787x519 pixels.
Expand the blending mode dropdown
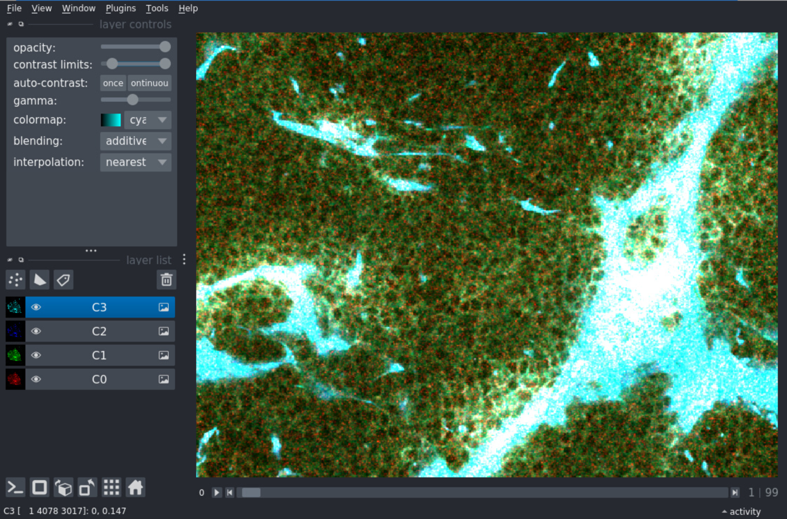(136, 141)
